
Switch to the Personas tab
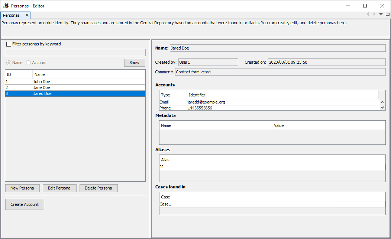12,15
